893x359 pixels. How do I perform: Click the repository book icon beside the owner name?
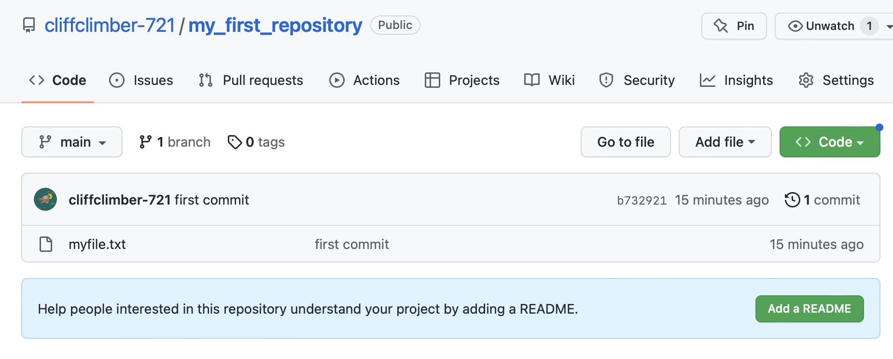(x=29, y=25)
